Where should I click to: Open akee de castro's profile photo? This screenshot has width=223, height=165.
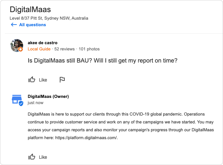click(17, 46)
